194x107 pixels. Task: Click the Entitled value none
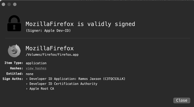[x=29, y=74]
